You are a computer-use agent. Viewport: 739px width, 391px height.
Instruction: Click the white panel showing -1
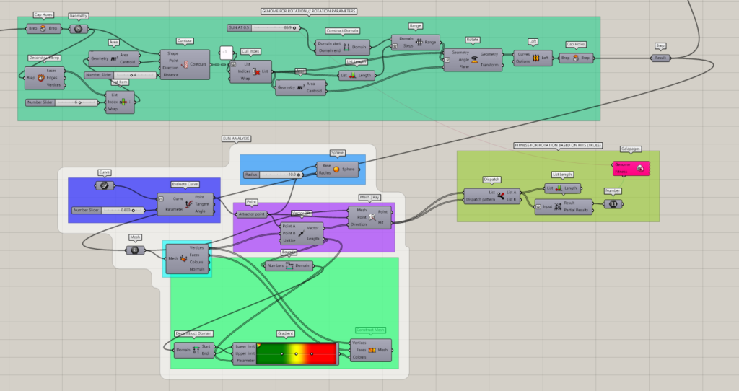[x=226, y=53]
